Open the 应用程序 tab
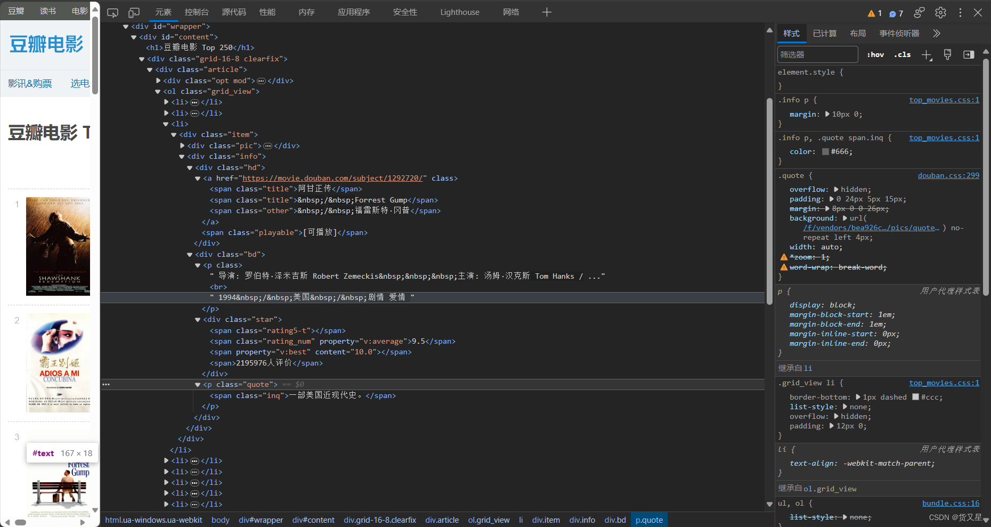Viewport: 991px width, 527px height. 354,12
